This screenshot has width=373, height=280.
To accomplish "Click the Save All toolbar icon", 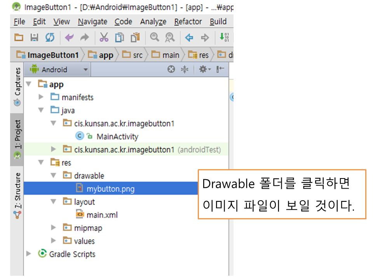I will tap(34, 37).
